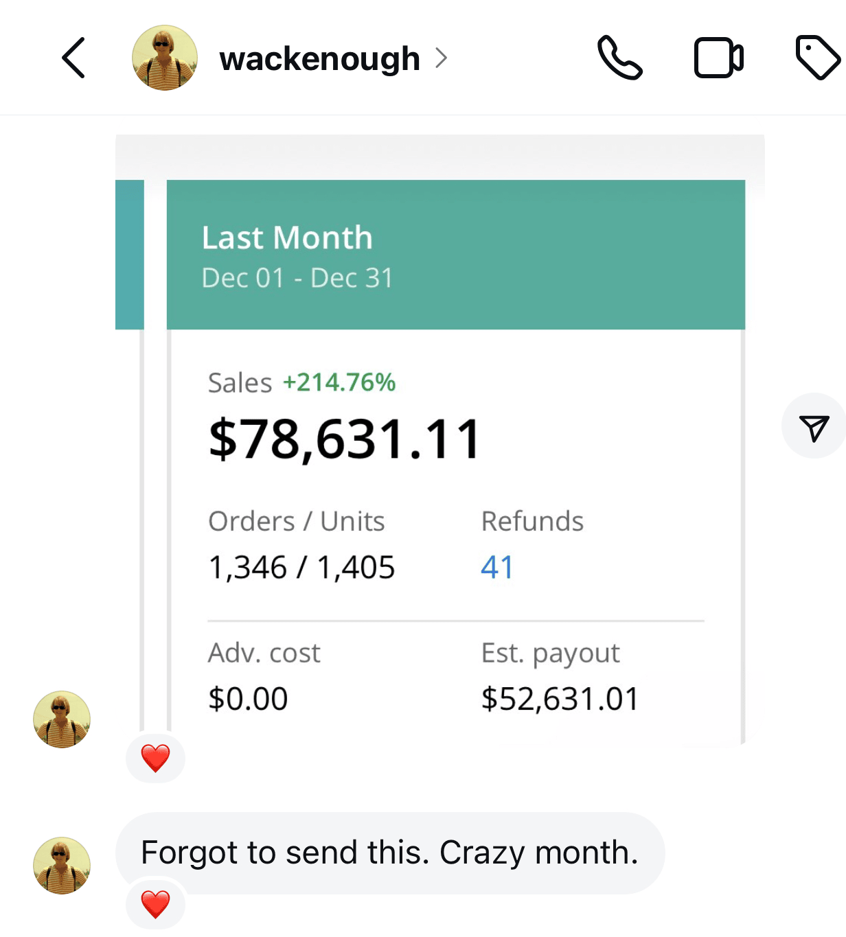Tap the Est. payout $52,631.01 value
This screenshot has height=937, width=846.
click(560, 699)
